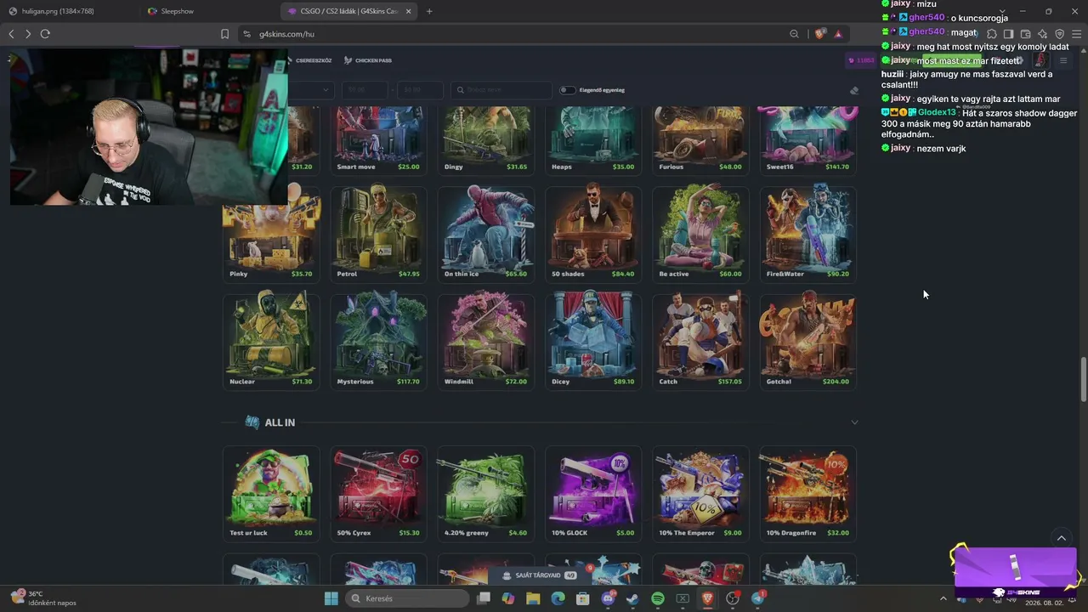The height and width of the screenshot is (612, 1088).
Task: Open the Dingy case
Action: (485, 139)
